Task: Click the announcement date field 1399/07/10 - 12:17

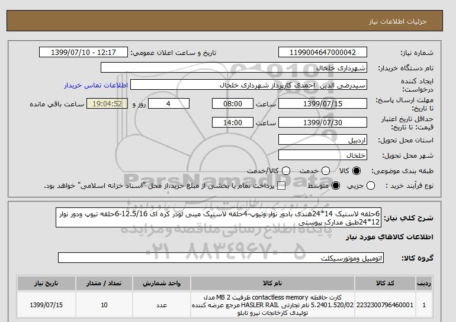Action: click(x=84, y=52)
